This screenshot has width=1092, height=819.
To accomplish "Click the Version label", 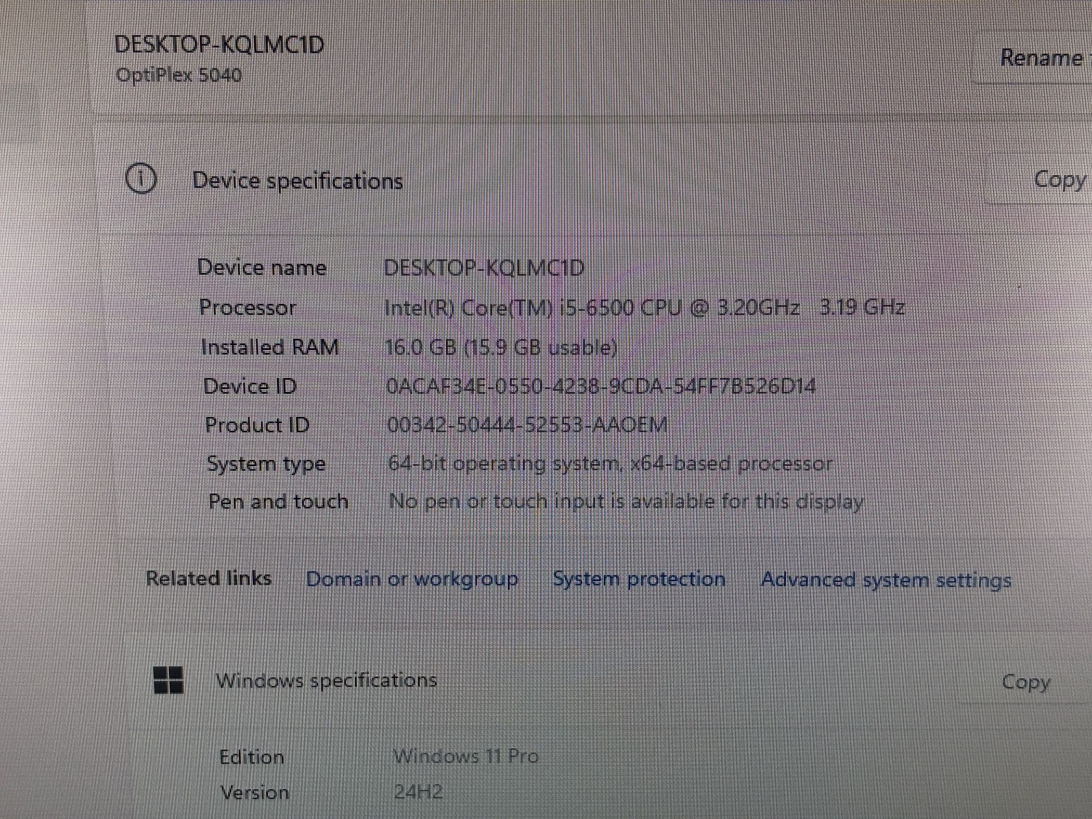I will [255, 792].
